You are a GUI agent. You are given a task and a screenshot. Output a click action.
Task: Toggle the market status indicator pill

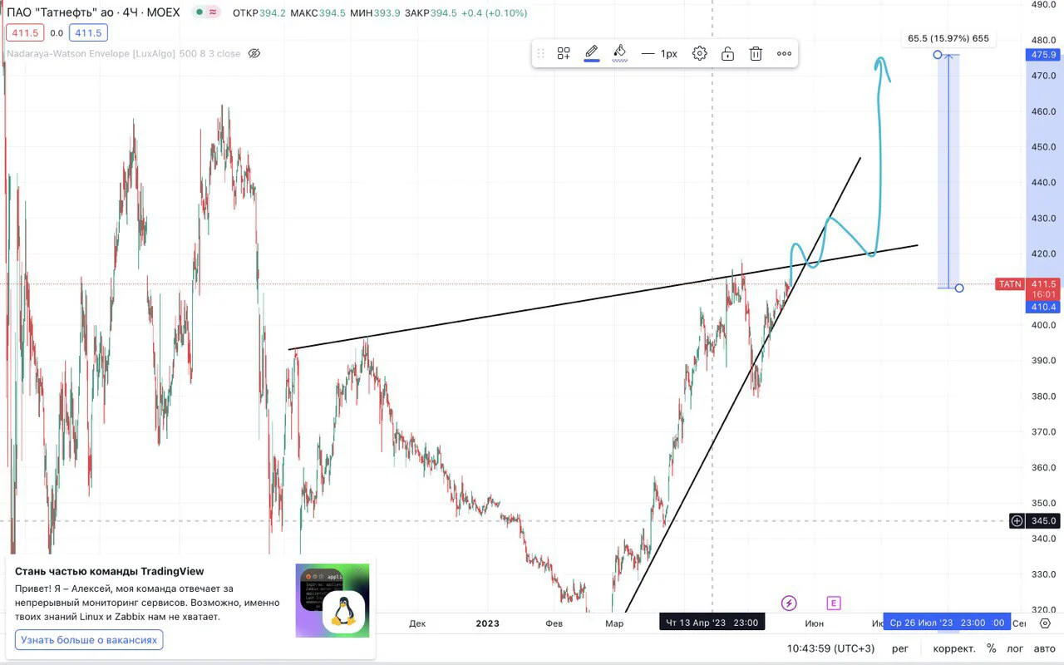click(x=204, y=12)
